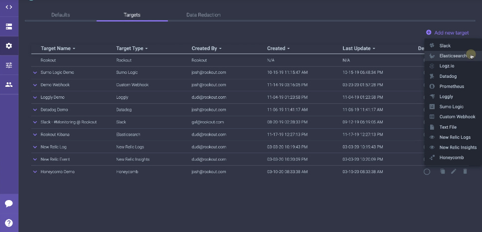Open the help question mark icon
Screen dimensions: 482x232
[x=9, y=223]
